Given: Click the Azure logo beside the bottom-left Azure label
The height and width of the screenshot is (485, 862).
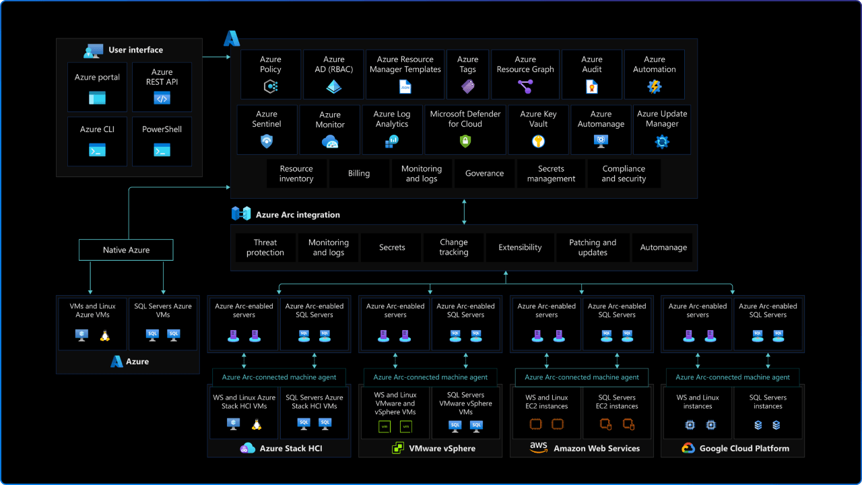Looking at the screenshot, I should pyautogui.click(x=117, y=362).
